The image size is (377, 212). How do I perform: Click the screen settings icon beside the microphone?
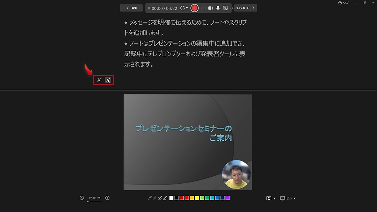point(225,8)
